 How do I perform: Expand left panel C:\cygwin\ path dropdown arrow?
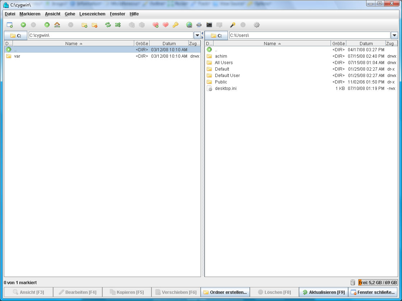pyautogui.click(x=197, y=35)
